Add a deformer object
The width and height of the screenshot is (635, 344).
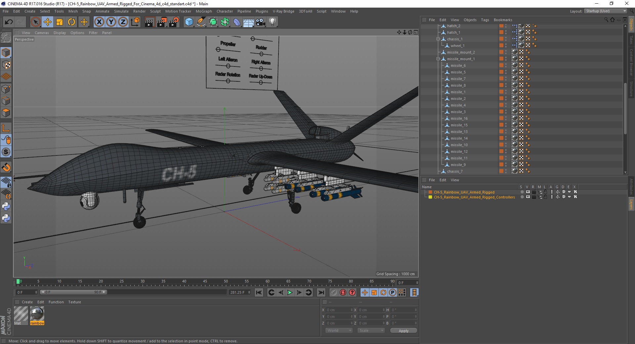237,22
